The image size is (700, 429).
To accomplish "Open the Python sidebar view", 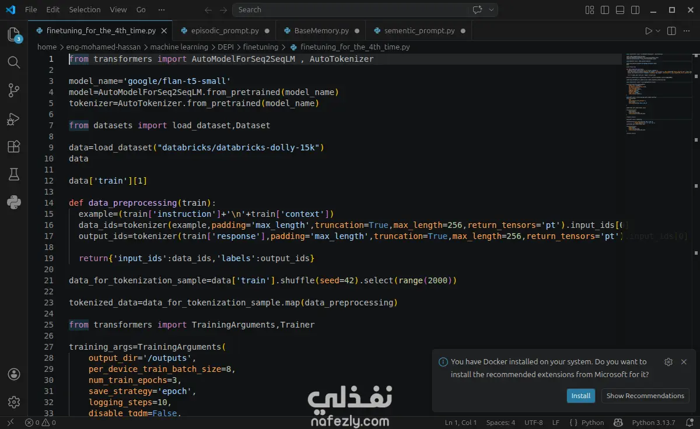I will pyautogui.click(x=14, y=202).
